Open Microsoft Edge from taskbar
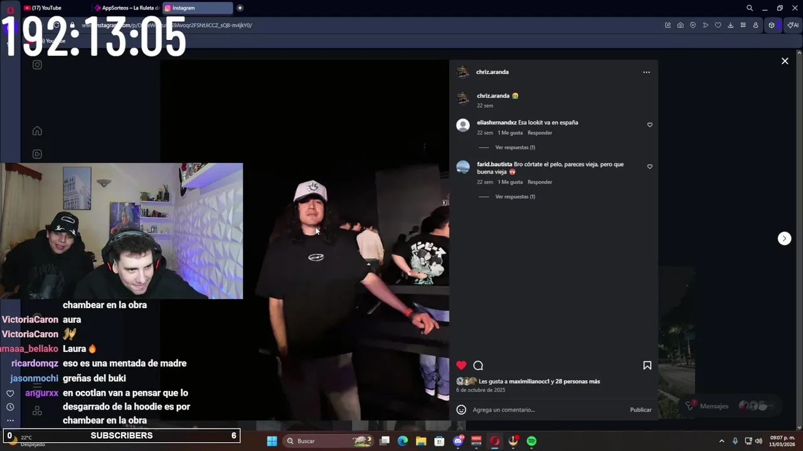The image size is (803, 451). pyautogui.click(x=403, y=441)
